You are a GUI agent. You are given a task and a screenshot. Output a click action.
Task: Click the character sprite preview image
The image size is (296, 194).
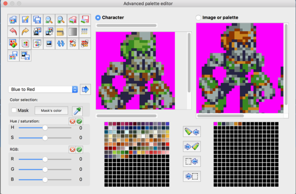point(136,71)
